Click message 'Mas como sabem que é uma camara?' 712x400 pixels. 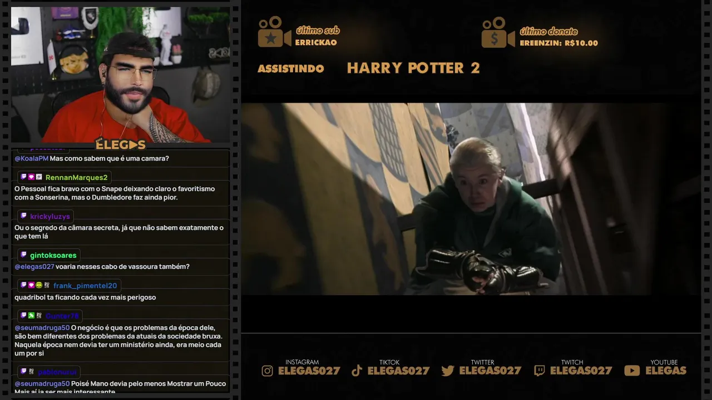(110, 158)
